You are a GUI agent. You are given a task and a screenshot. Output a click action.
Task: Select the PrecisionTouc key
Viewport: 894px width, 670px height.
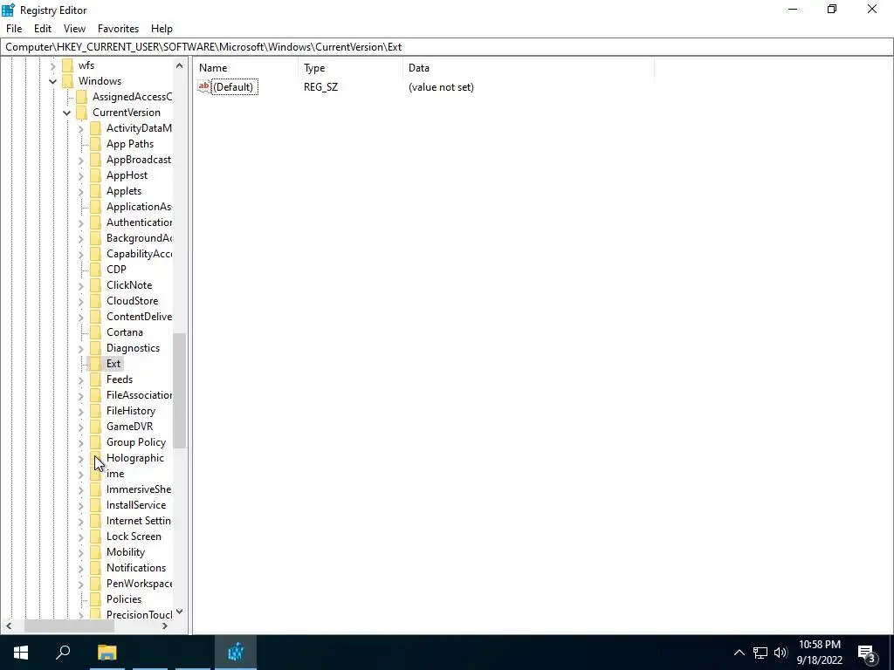[139, 615]
